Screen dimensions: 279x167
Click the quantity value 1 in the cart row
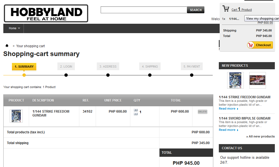coord(140,112)
